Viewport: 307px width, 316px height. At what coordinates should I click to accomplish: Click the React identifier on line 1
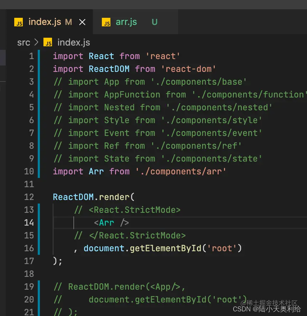click(x=102, y=56)
